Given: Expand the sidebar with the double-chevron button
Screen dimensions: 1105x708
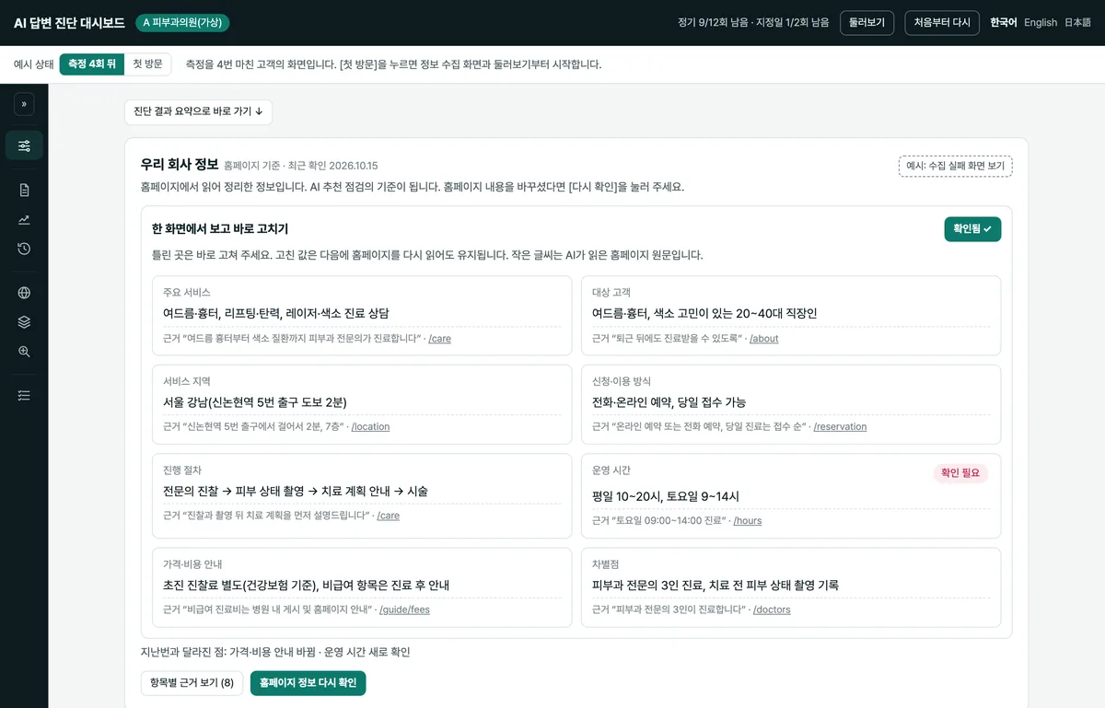Looking at the screenshot, I should point(24,104).
